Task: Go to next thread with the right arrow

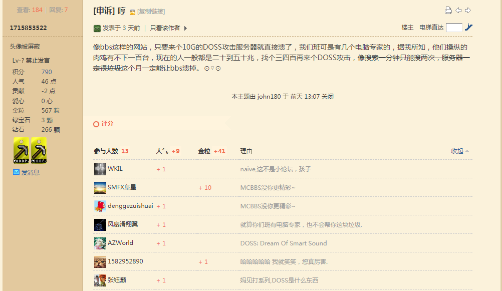Action: [468, 10]
